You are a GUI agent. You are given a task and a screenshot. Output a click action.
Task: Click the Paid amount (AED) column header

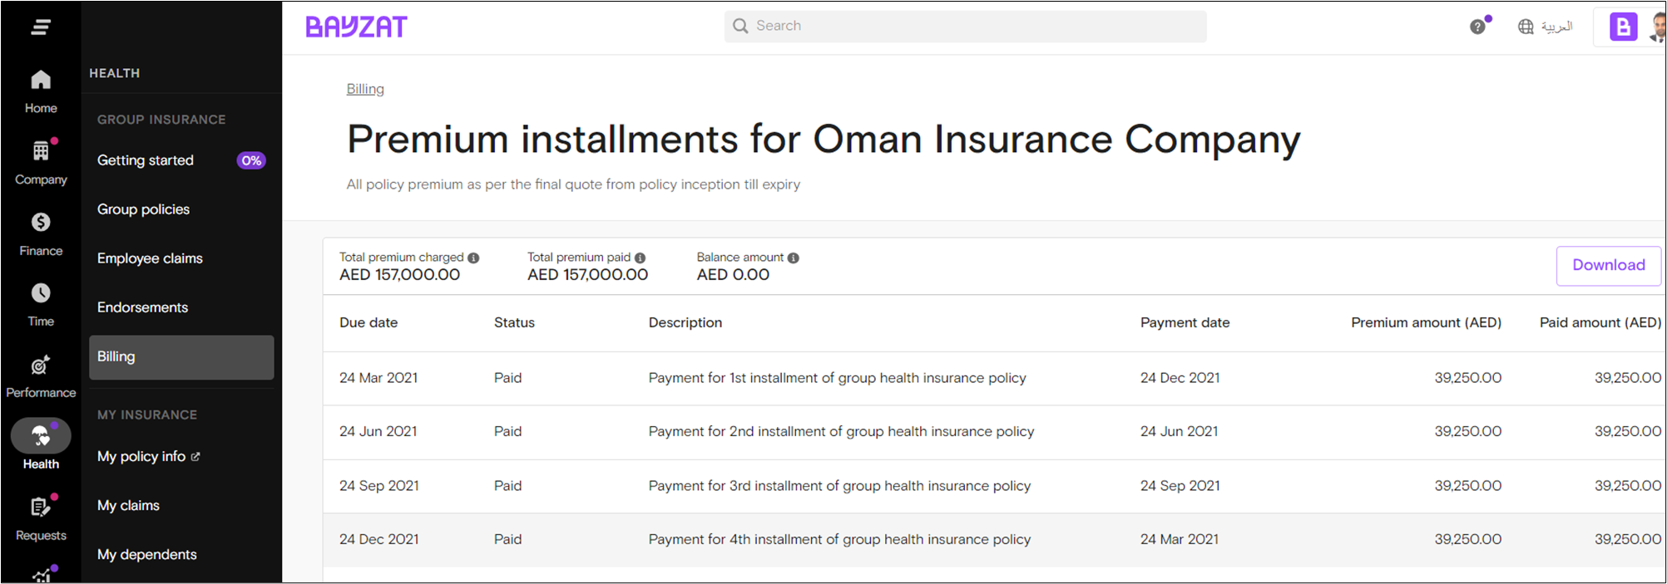tap(1600, 322)
